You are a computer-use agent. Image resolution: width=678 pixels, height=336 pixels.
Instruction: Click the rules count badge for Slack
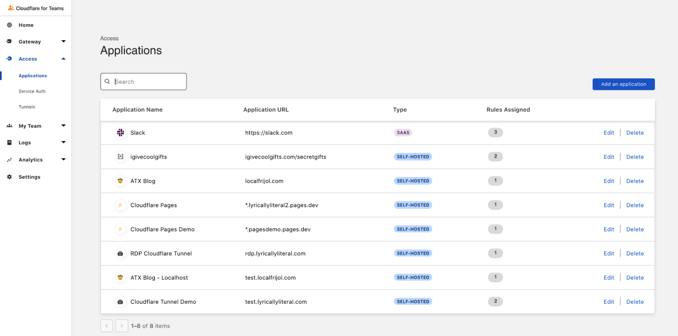[495, 132]
